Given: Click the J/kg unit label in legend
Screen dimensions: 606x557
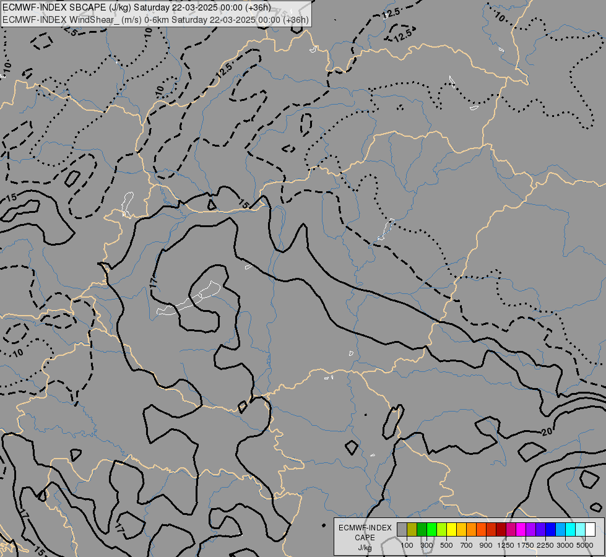Looking at the screenshot, I should tap(365, 548).
